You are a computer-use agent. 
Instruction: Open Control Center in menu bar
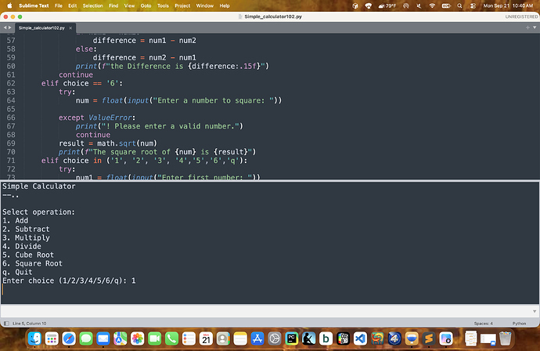point(473,5)
